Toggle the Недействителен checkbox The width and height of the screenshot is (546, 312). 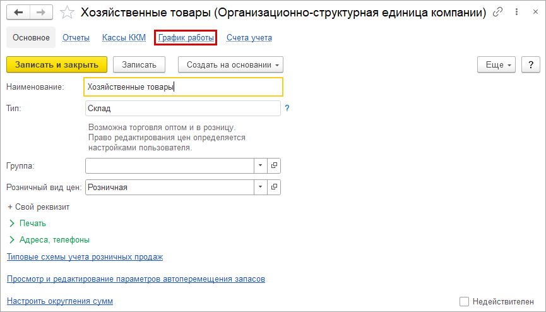[465, 302]
